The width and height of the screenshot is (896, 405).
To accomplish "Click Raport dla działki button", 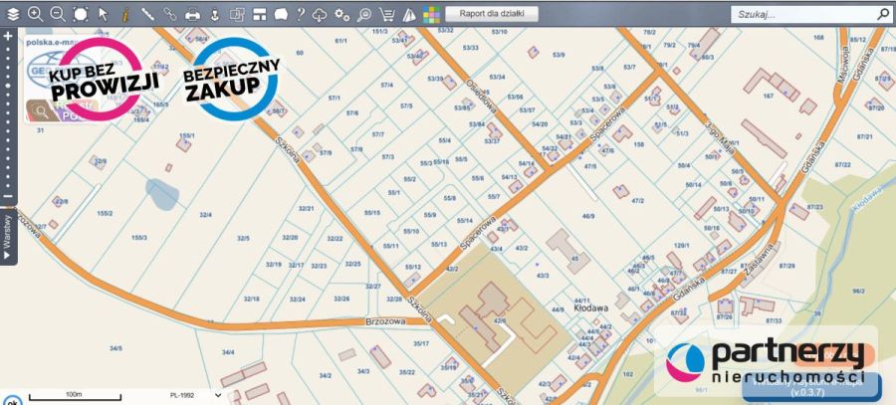I will click(492, 14).
